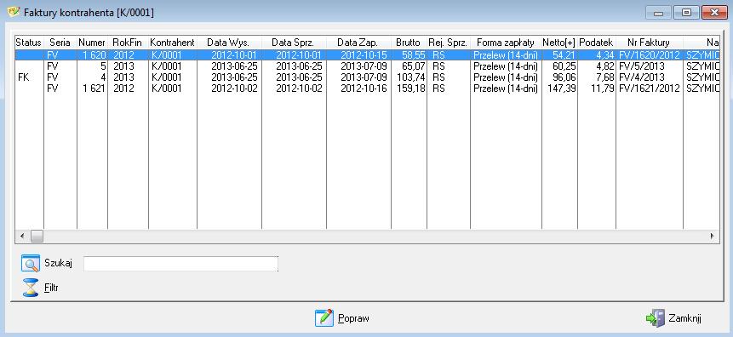The image size is (733, 337).
Task: Click payment date 2012-10-15
Action: click(364, 55)
